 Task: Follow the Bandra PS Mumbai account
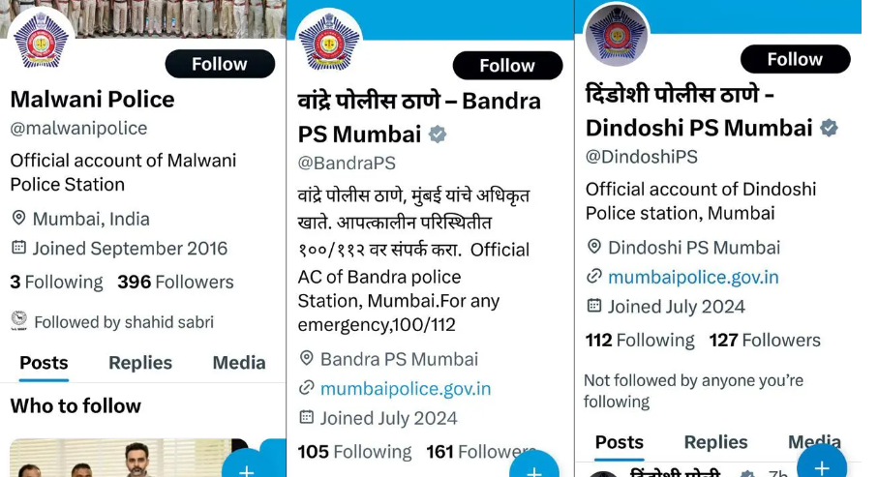(x=507, y=66)
